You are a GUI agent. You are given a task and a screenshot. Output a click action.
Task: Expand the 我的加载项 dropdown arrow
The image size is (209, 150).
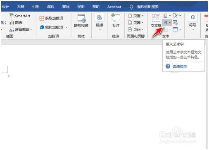(66, 27)
